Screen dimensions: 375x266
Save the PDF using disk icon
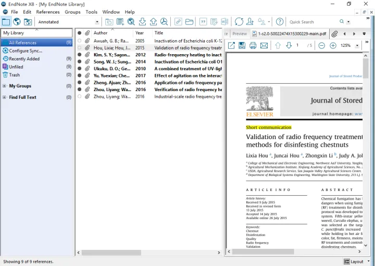242,45
